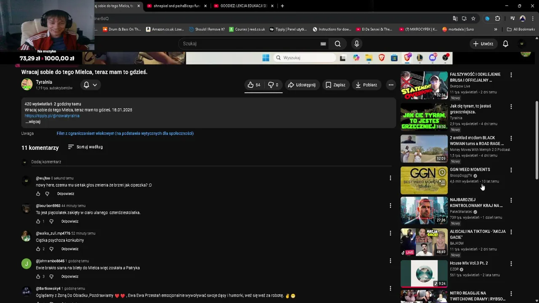Open options for Jak cię tyram video
539x303 pixels.
pos(511,106)
